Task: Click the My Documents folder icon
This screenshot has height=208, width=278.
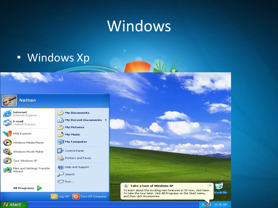Action: [61, 113]
